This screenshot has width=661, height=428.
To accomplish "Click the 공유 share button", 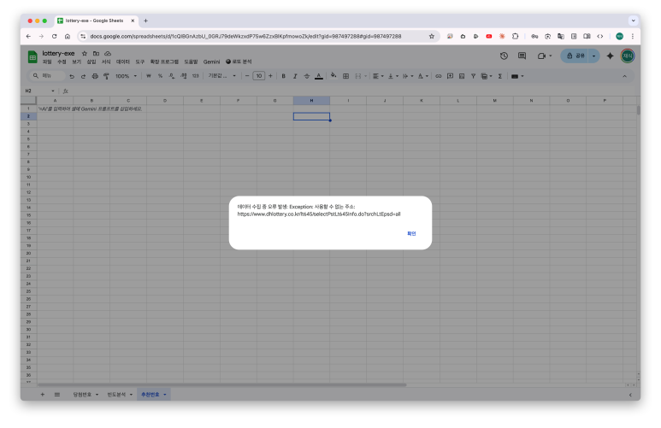I will click(574, 56).
